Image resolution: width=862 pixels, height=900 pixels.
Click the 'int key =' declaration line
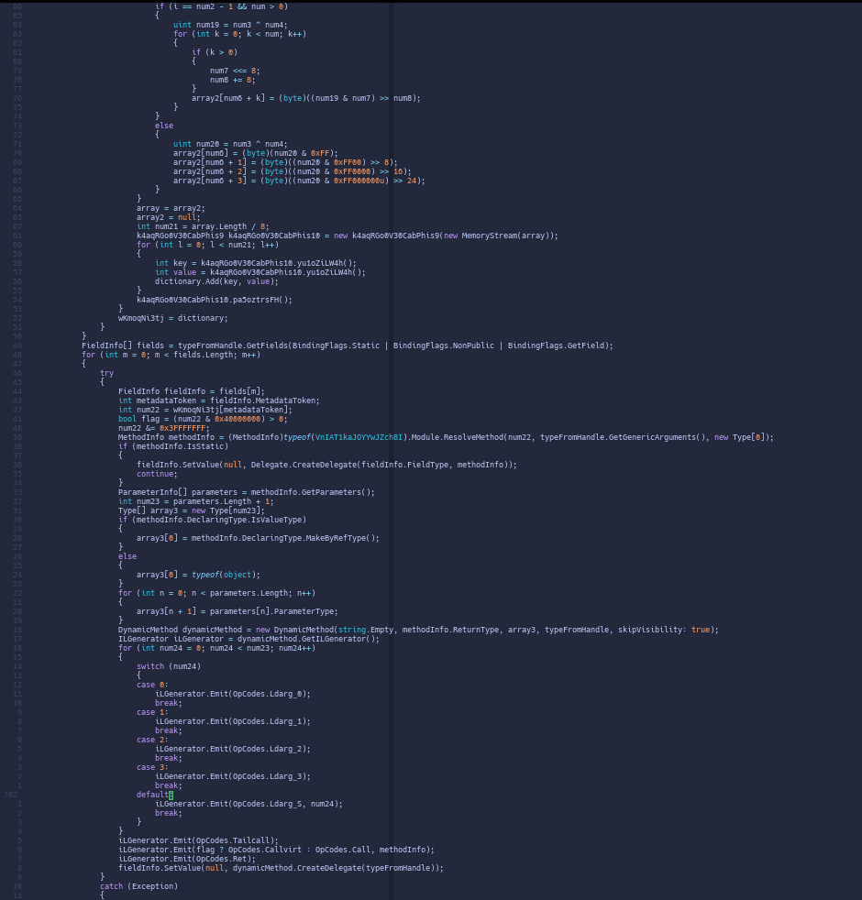[x=256, y=263]
